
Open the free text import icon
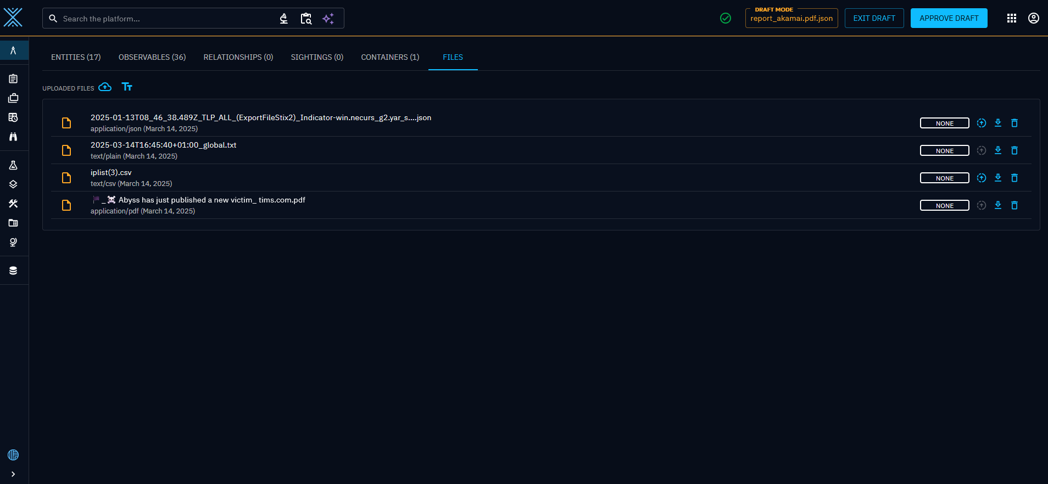tap(127, 87)
